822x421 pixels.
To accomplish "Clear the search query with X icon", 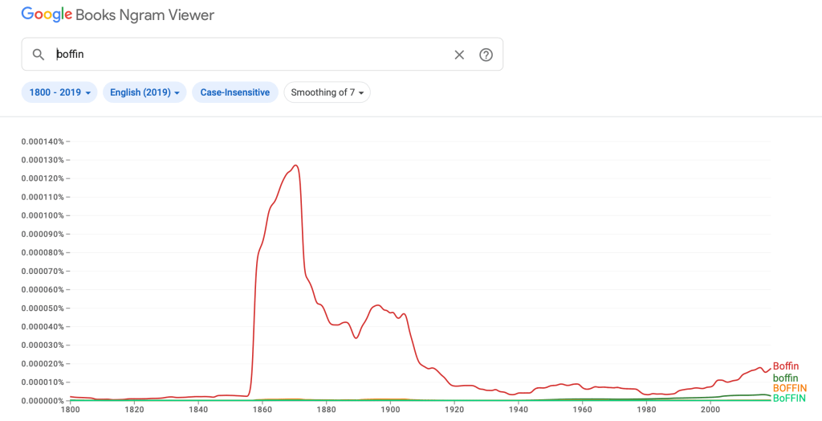I will point(459,55).
